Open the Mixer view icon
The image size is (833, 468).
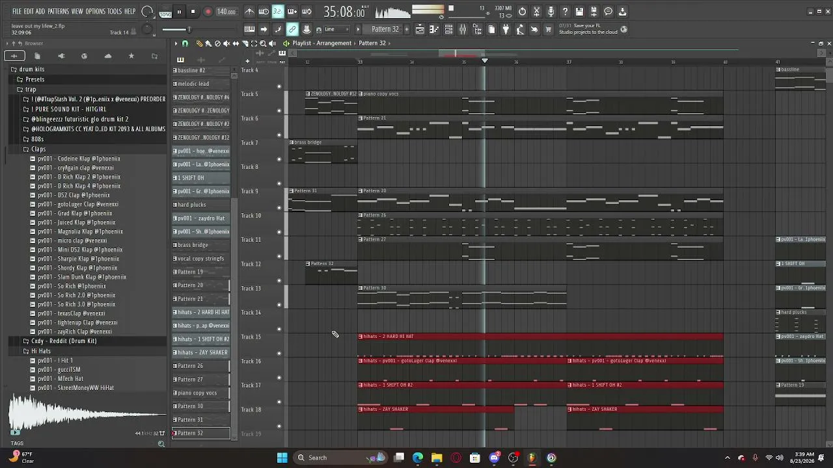(463, 29)
